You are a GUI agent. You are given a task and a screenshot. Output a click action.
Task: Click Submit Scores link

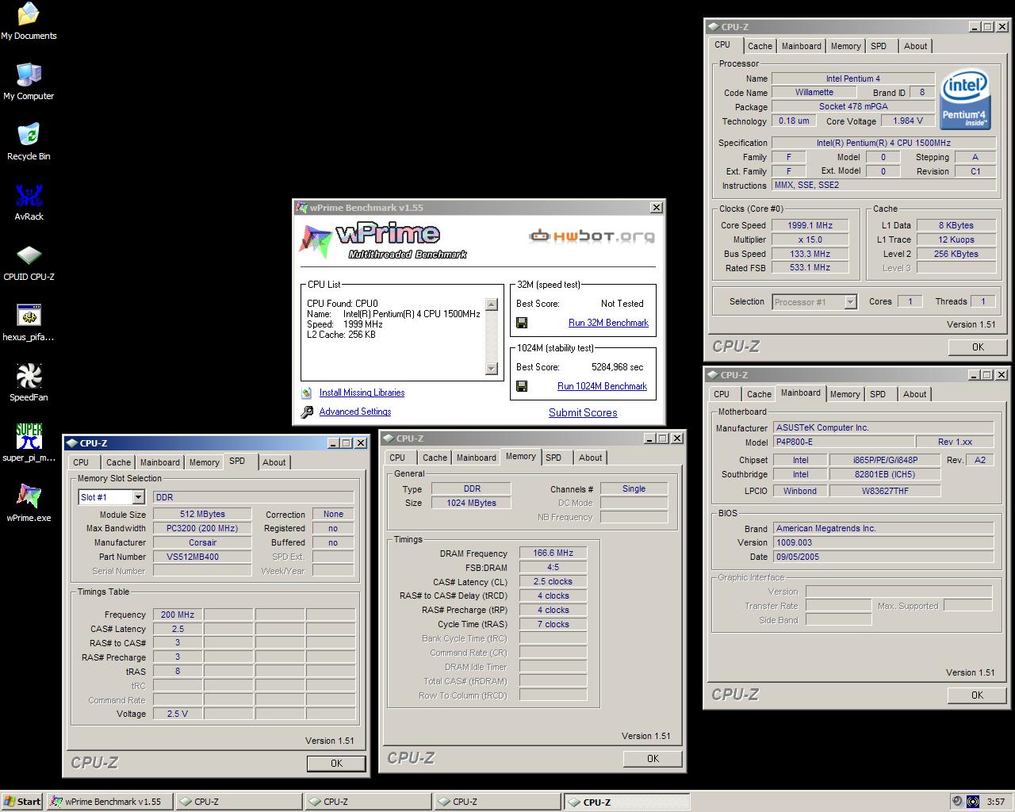click(583, 412)
